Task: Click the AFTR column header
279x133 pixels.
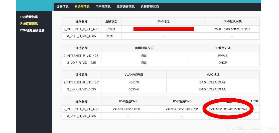Action: click(x=254, y=101)
